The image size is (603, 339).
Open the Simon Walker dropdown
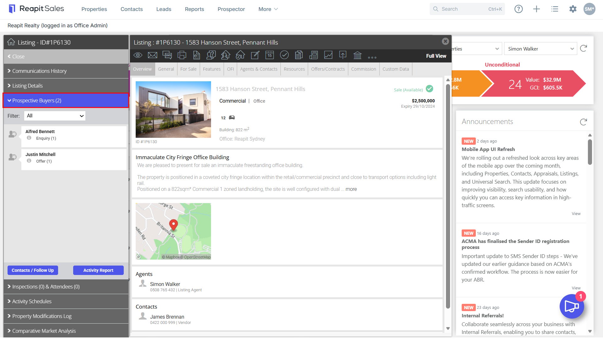pos(541,49)
